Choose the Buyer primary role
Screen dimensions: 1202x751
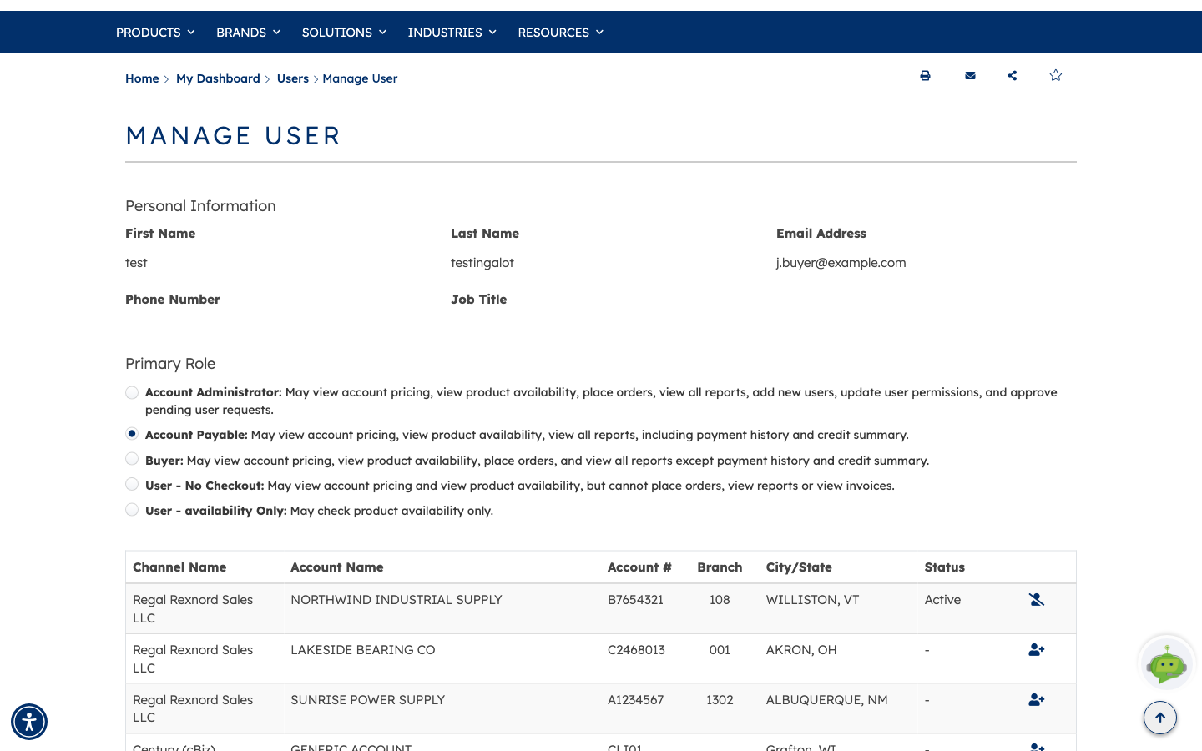[132, 459]
